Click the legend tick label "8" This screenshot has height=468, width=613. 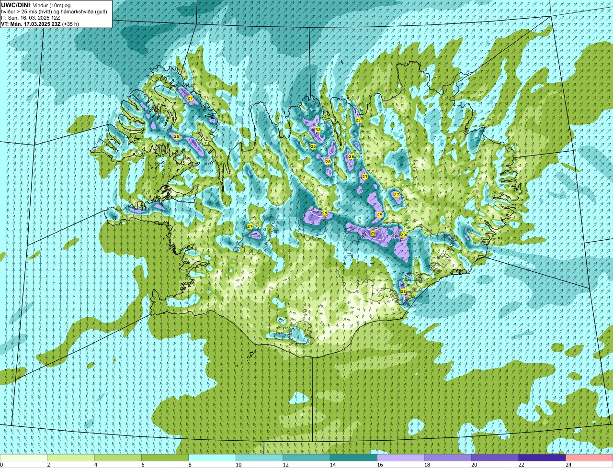(x=190, y=465)
